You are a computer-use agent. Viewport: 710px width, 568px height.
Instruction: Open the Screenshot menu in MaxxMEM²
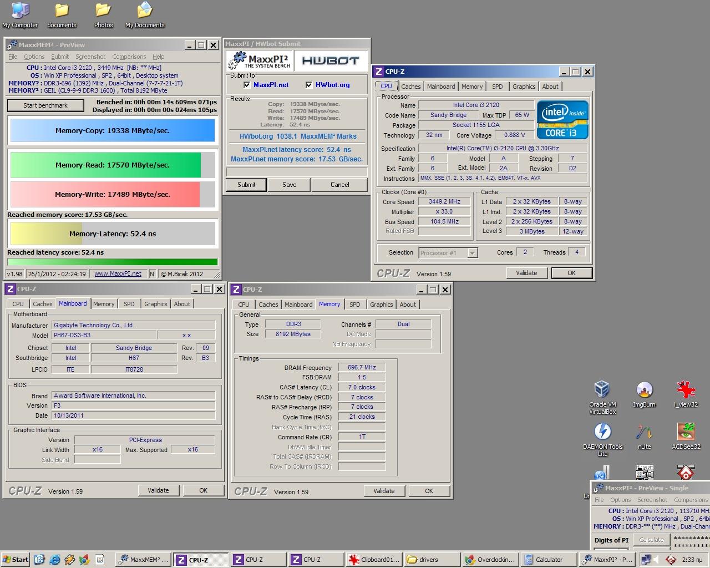pyautogui.click(x=90, y=57)
